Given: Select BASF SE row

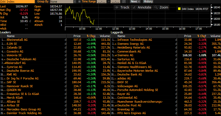Looking at the screenshot, I should (166, 82).
